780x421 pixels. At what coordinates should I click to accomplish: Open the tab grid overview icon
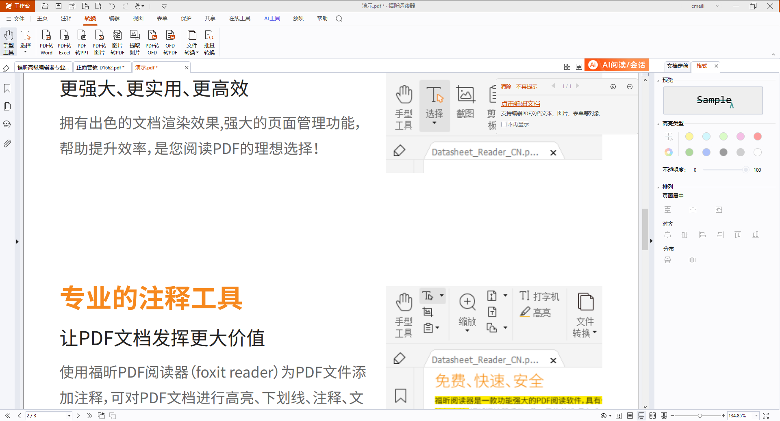(567, 67)
